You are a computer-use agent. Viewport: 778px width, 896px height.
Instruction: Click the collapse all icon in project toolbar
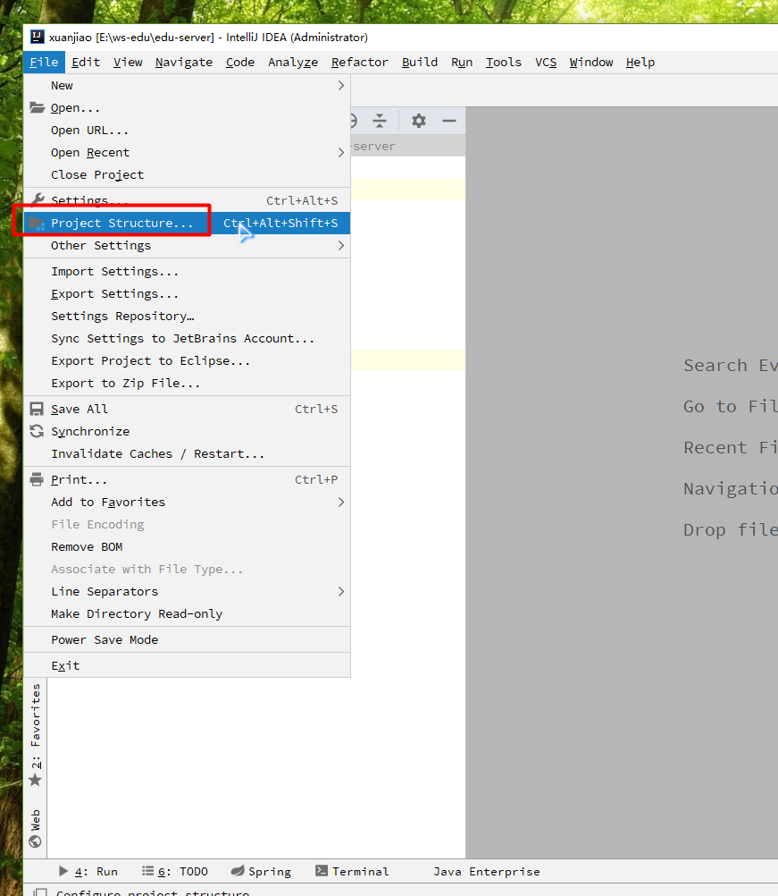click(380, 121)
